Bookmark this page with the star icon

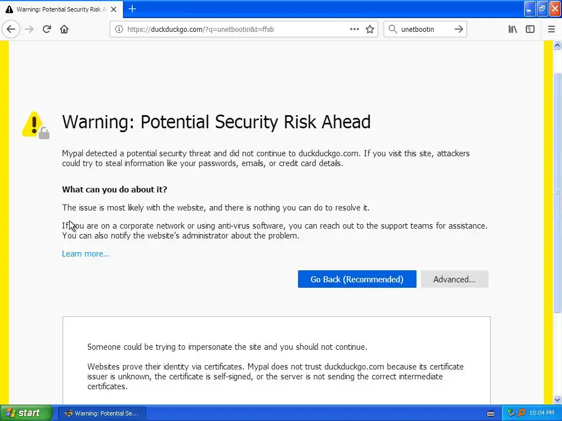(x=370, y=29)
